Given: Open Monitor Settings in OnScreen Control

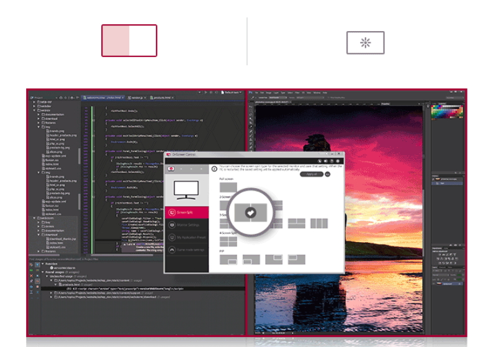Looking at the screenshot, I should click(x=187, y=225).
